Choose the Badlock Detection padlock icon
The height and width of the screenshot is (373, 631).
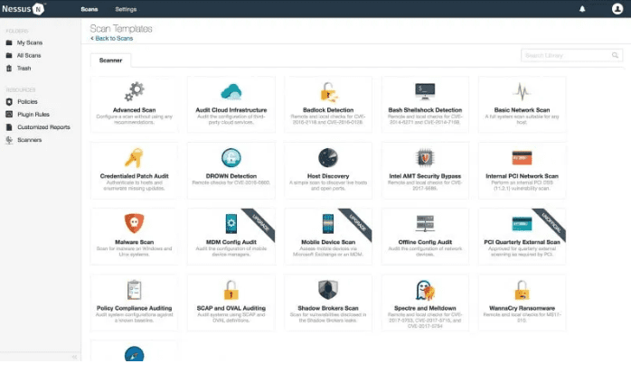pos(328,92)
